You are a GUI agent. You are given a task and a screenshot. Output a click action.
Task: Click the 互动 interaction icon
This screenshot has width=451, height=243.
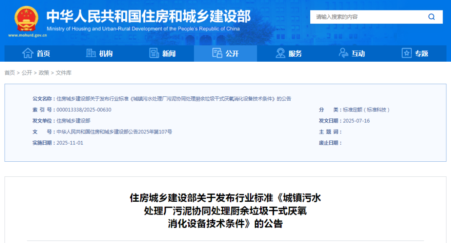(344, 53)
